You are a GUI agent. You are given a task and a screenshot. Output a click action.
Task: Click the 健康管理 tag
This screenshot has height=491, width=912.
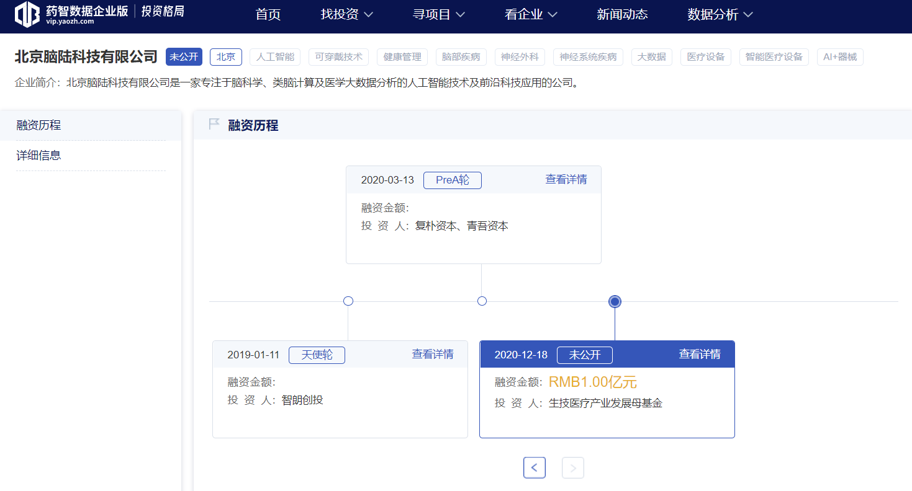click(402, 57)
